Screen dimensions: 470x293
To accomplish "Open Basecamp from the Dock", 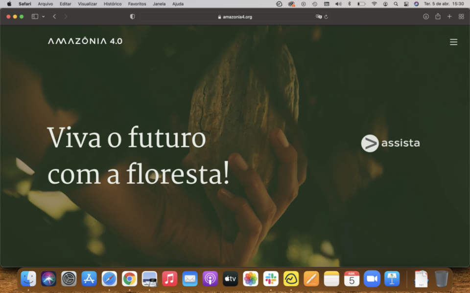I will [x=291, y=279].
